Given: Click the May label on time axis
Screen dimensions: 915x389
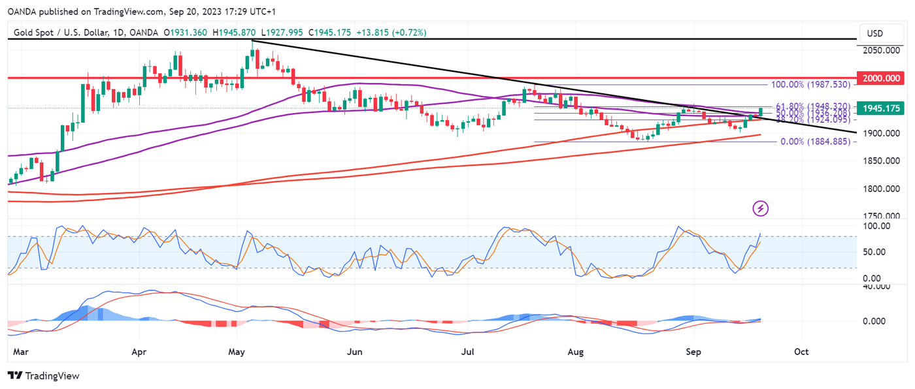Looking at the screenshot, I should coord(237,352).
